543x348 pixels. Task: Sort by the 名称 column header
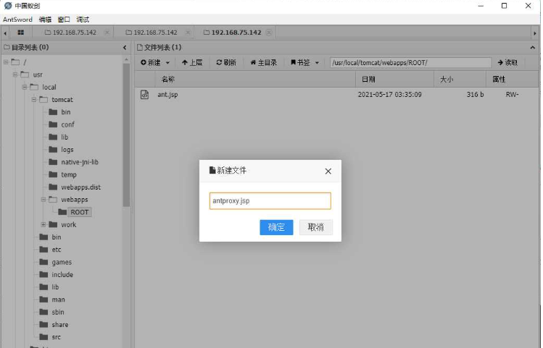pyautogui.click(x=255, y=79)
